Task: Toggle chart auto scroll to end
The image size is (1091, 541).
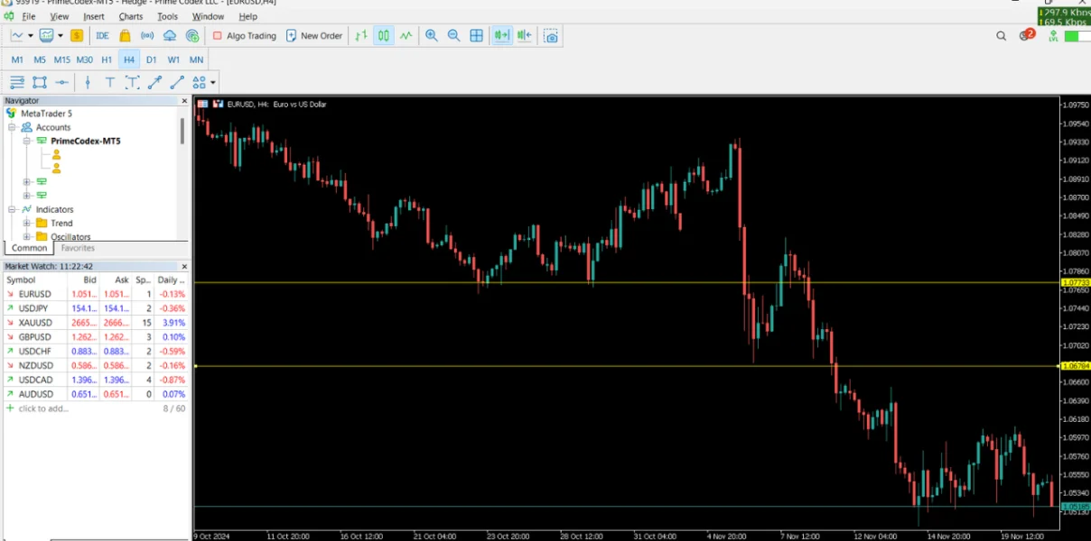Action: click(x=501, y=36)
